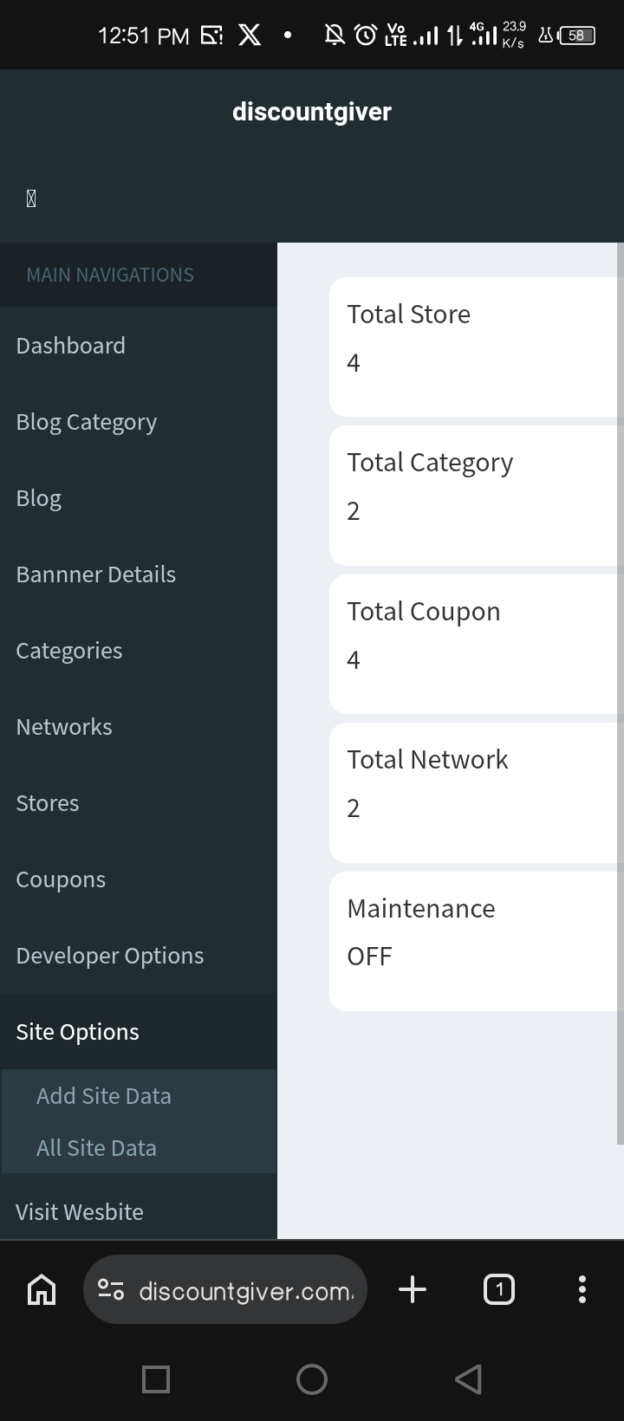Go to Blog Category in the sidebar

(x=87, y=421)
